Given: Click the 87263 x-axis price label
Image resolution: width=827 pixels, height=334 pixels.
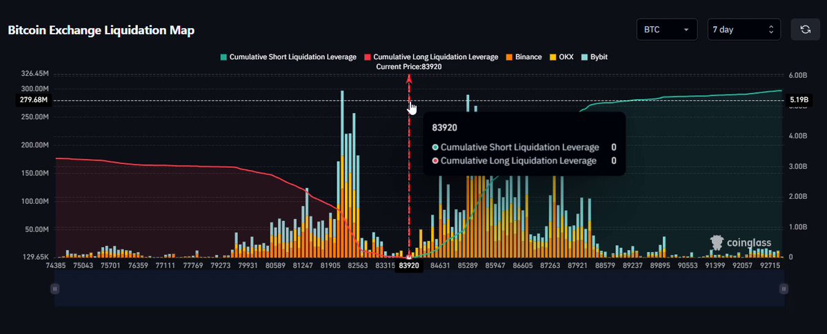Looking at the screenshot, I should (x=550, y=266).
